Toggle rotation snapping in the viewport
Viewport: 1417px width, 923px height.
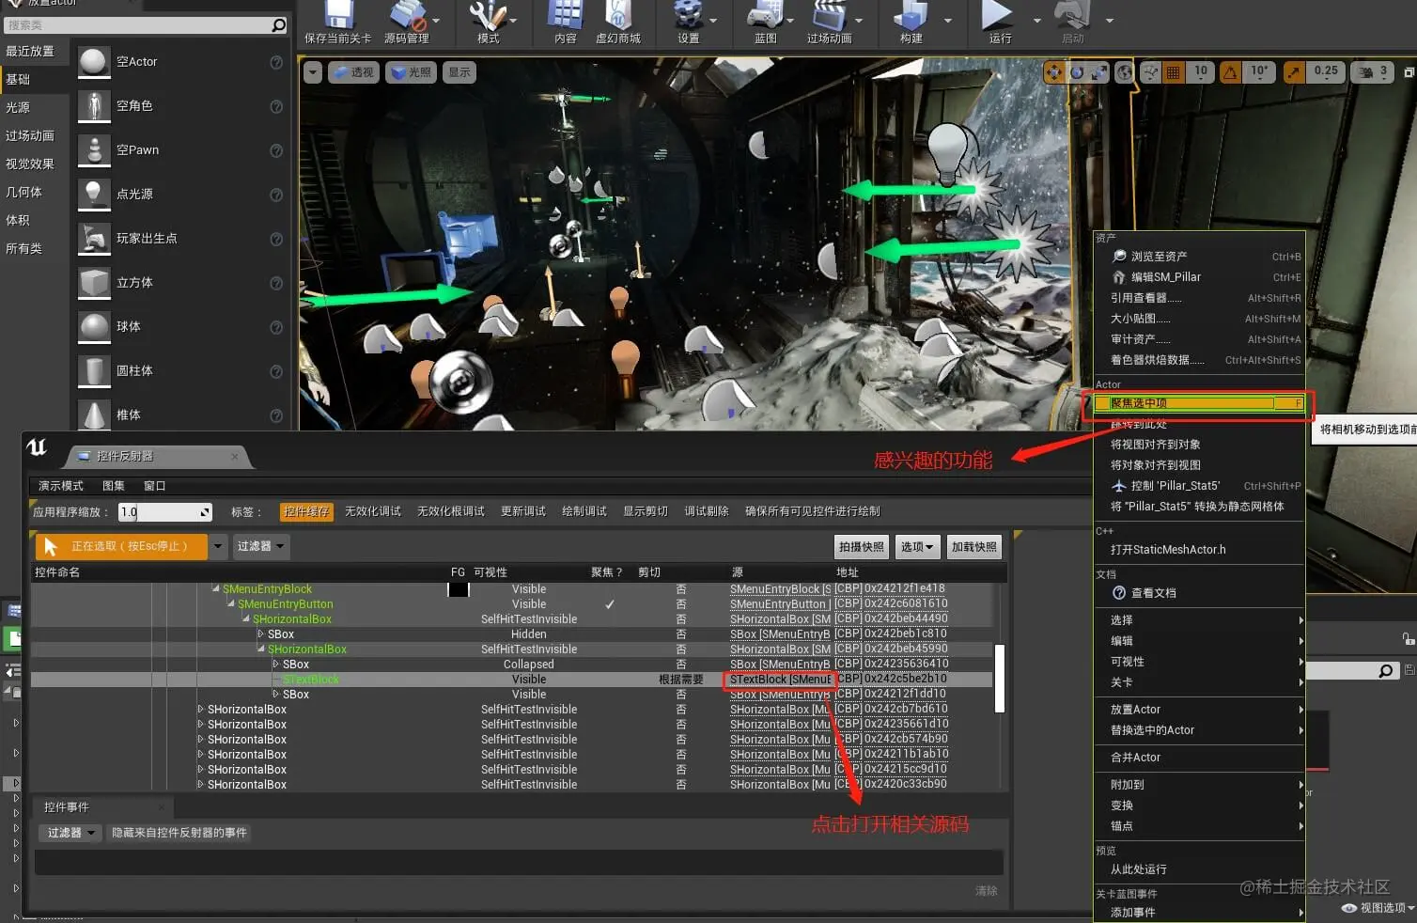[x=1230, y=72]
